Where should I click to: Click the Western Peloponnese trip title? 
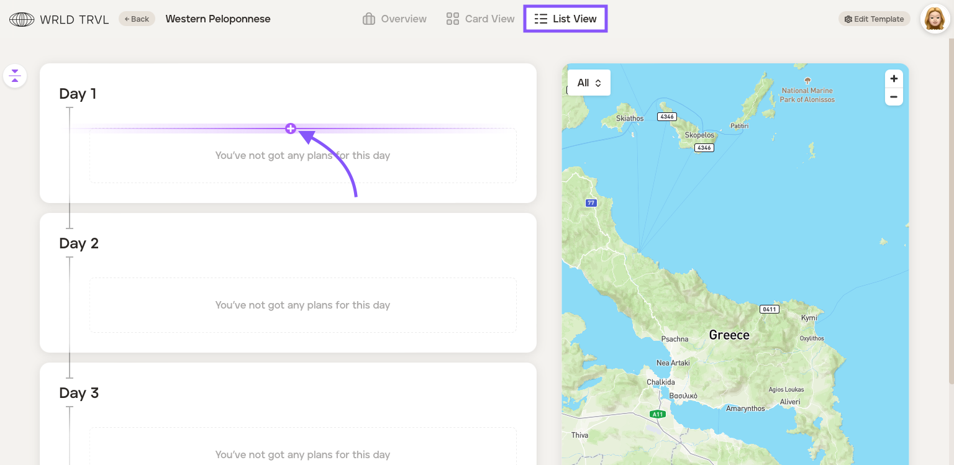[x=218, y=19]
